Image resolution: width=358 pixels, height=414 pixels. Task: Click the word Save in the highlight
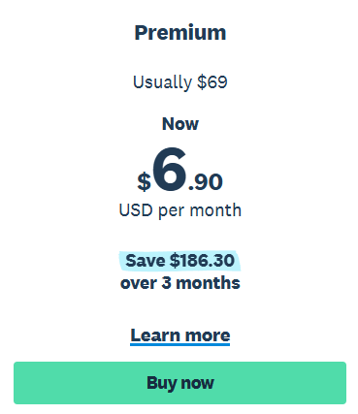click(146, 261)
